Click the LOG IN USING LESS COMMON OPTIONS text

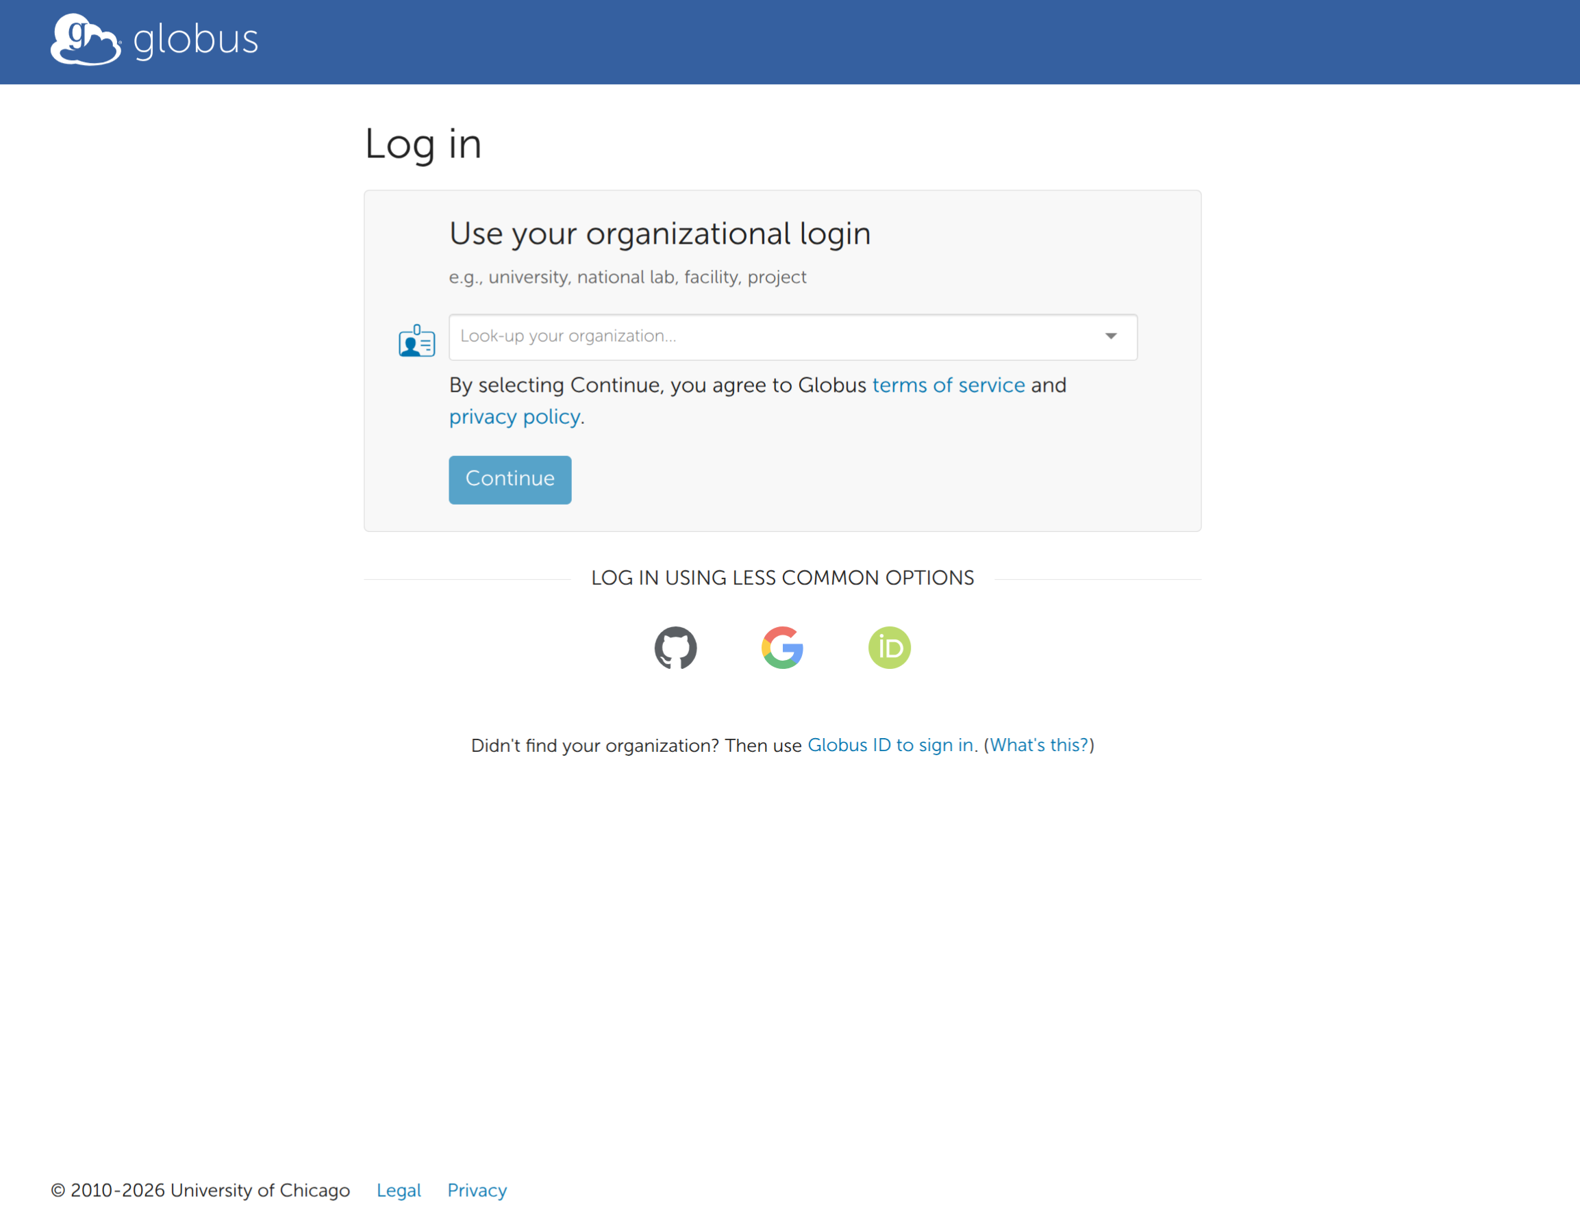pos(782,578)
